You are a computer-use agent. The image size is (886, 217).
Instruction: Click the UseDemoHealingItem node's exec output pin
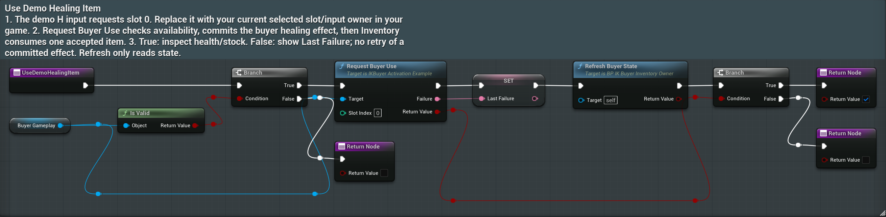pyautogui.click(x=86, y=85)
